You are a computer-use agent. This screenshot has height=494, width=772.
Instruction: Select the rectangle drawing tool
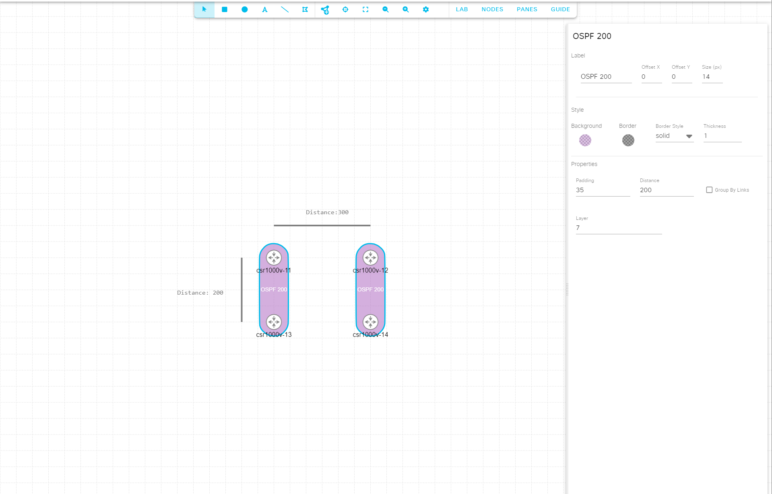(224, 9)
